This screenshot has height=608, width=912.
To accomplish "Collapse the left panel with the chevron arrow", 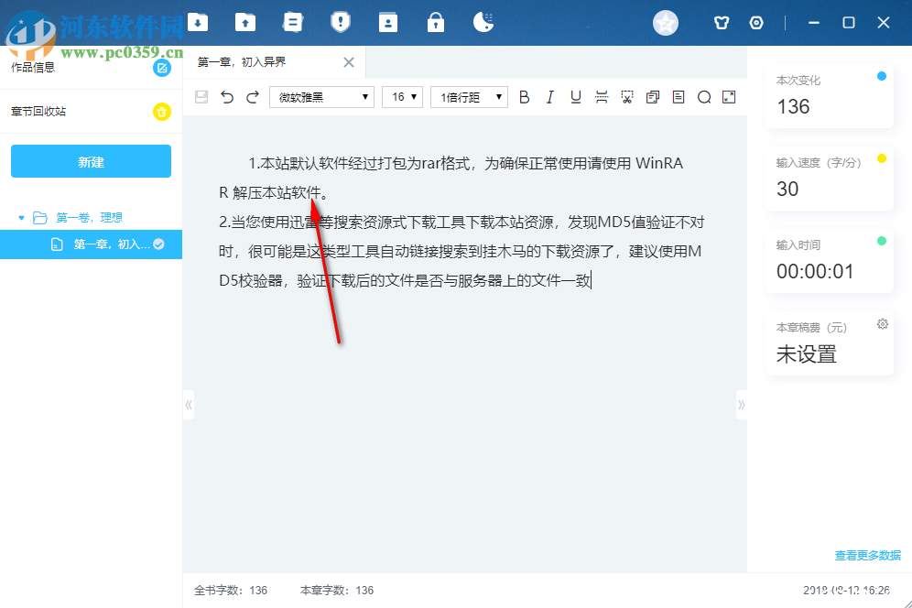I will (189, 404).
